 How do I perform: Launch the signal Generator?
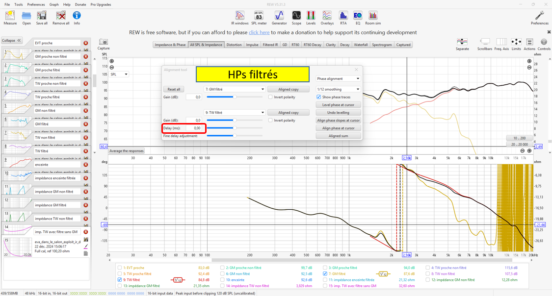[279, 18]
